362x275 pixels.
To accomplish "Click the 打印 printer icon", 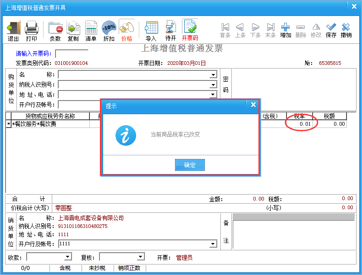I will (32, 31).
